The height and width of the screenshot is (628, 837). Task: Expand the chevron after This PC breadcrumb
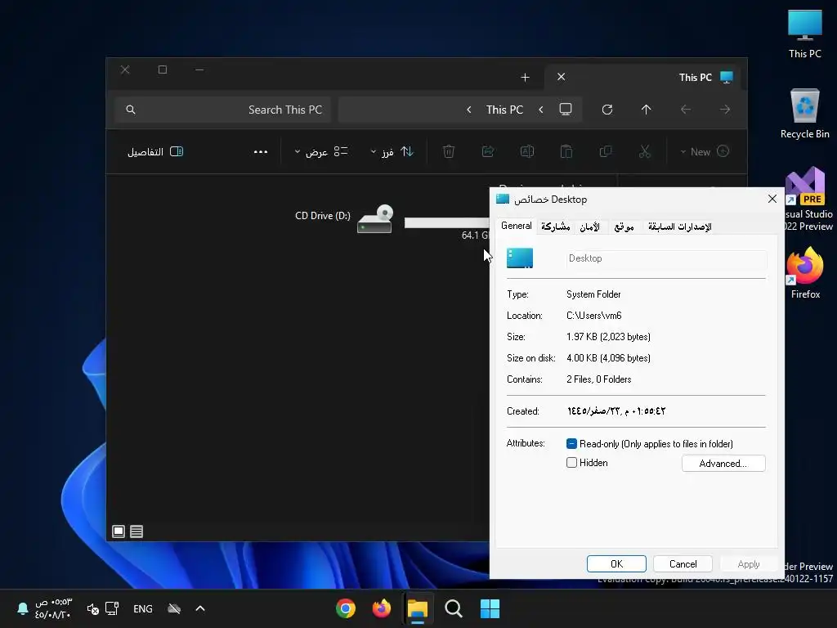[468, 110]
